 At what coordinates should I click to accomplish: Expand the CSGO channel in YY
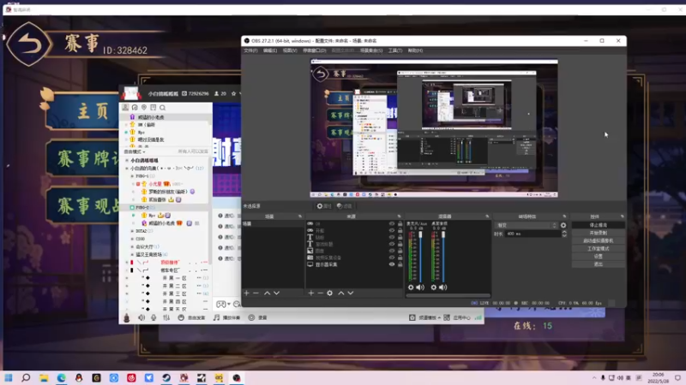(133, 239)
